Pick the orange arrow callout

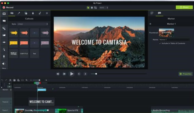[24, 33]
